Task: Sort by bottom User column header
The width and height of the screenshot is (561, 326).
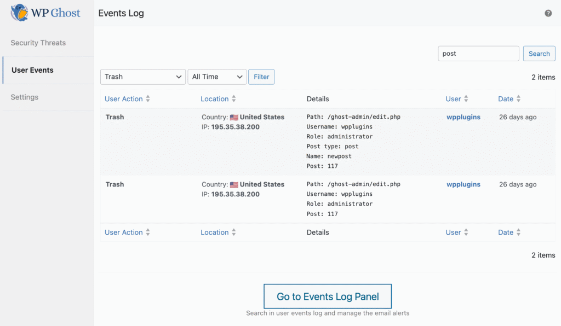Action: 453,232
